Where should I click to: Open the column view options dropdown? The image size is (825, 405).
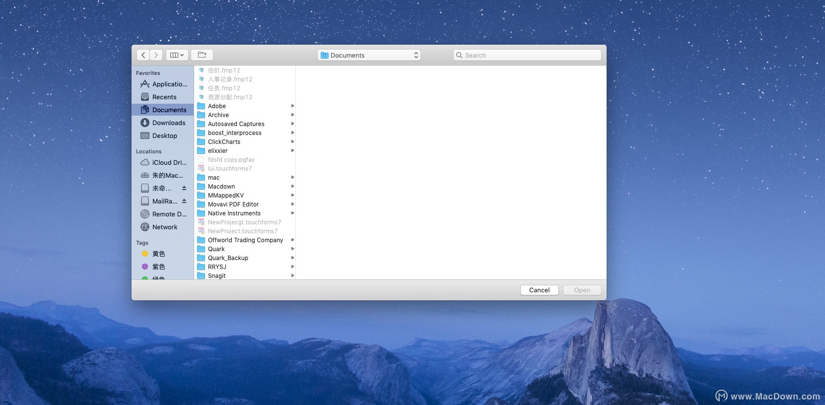(x=177, y=55)
